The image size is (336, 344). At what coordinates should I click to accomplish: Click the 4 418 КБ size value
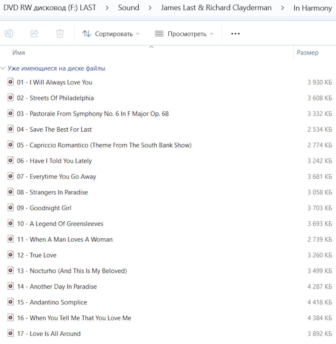(320, 302)
